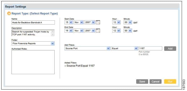
Task: Open the Start Date day dropdown
Action: [68, 22]
